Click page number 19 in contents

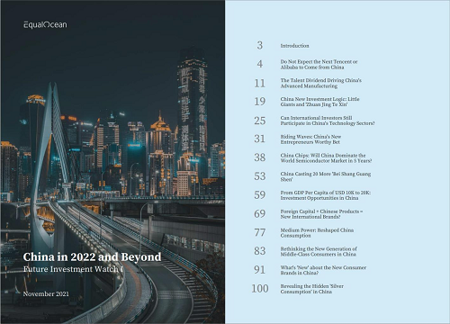(x=260, y=102)
